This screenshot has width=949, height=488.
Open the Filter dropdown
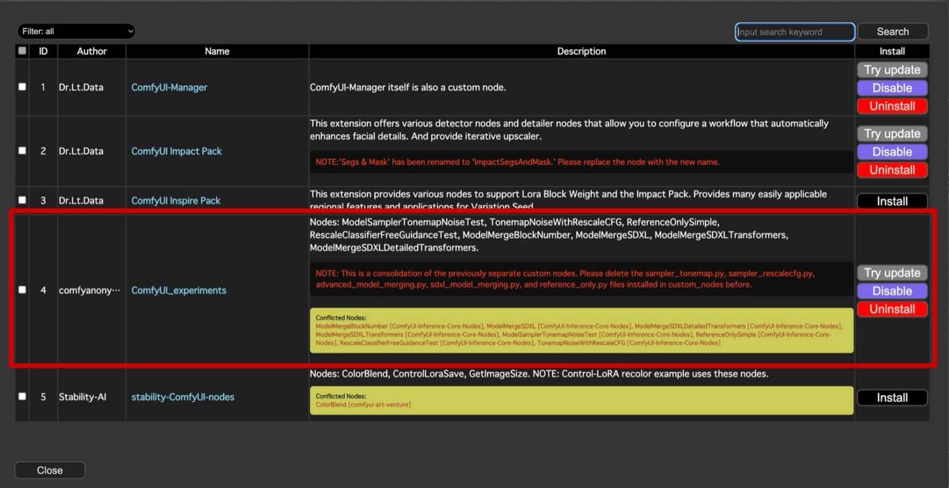pos(76,31)
